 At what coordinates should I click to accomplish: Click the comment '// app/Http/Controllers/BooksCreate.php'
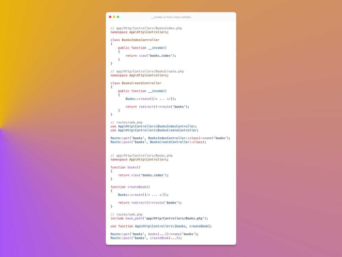pyautogui.click(x=147, y=71)
